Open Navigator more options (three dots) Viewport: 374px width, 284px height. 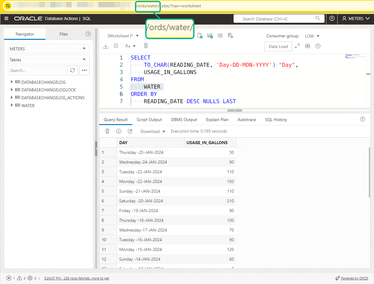(x=84, y=70)
